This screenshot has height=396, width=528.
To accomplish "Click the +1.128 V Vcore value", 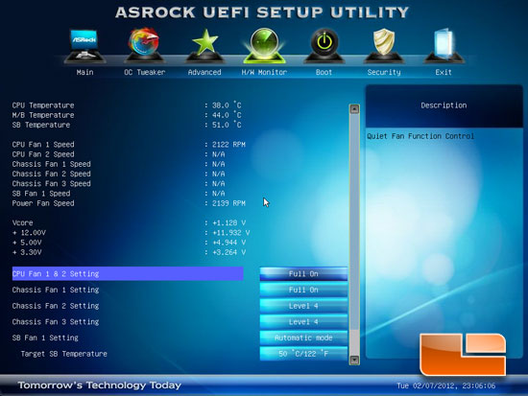I will (228, 222).
